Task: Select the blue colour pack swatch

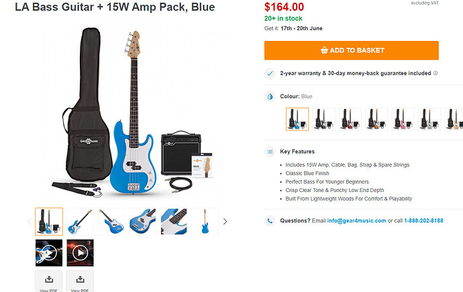Action: [297, 119]
